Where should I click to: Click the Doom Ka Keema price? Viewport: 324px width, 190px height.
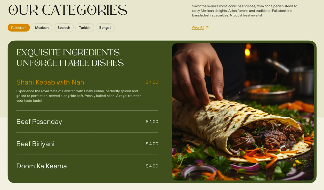tap(152, 166)
